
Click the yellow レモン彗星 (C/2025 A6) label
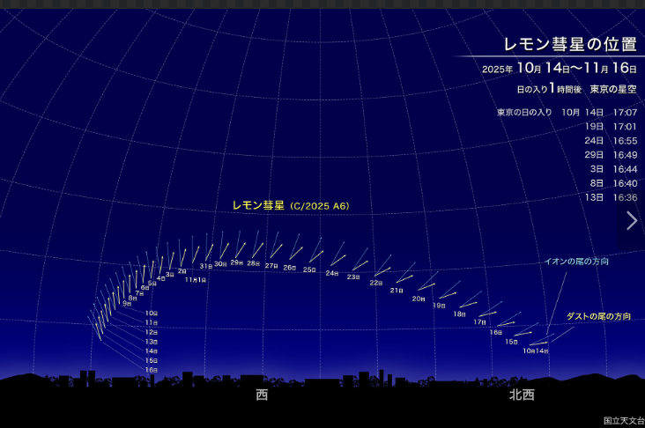(x=291, y=205)
